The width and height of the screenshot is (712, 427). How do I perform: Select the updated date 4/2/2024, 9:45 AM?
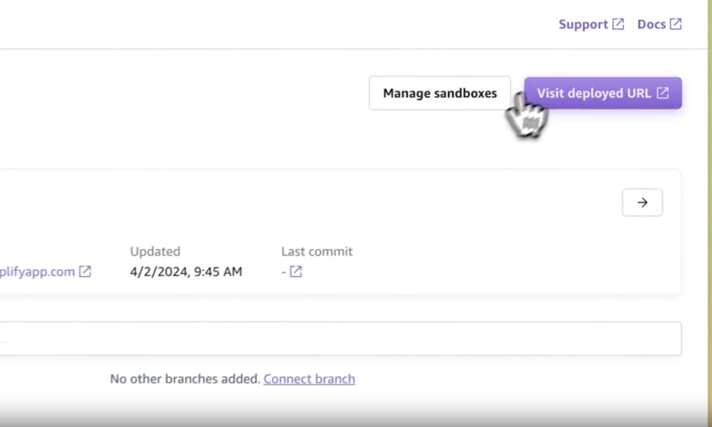click(186, 271)
